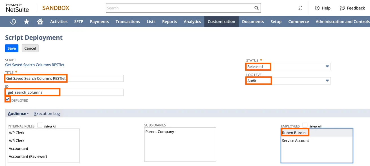Toggle the Deployed checkbox

tap(8, 99)
